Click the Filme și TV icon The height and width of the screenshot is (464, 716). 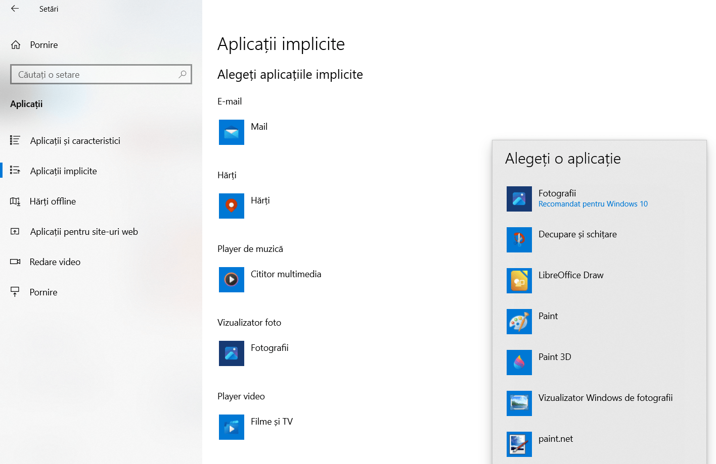[231, 427]
